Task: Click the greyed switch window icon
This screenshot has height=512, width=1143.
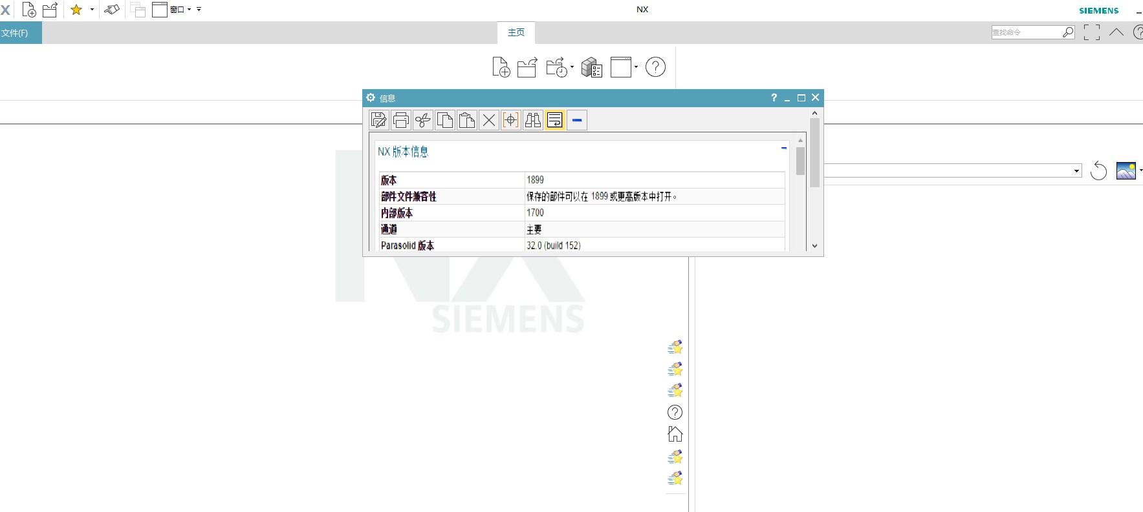Action: click(x=137, y=10)
